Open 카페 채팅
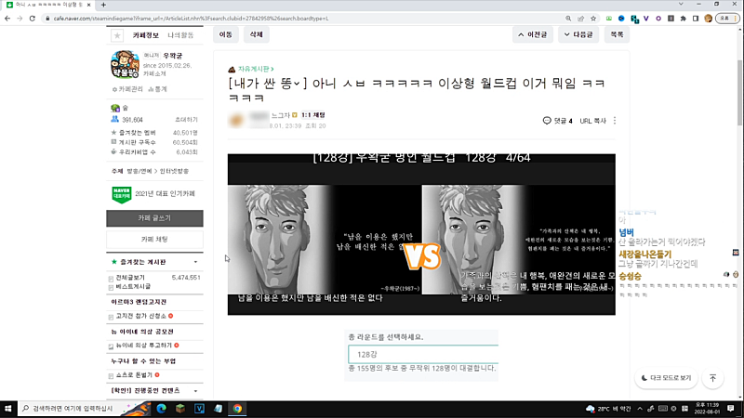Screen dimensions: 744x418 click(x=154, y=240)
